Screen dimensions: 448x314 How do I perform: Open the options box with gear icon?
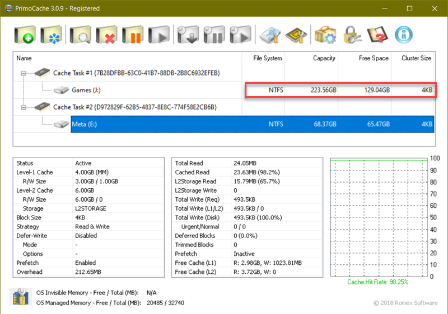325,35
